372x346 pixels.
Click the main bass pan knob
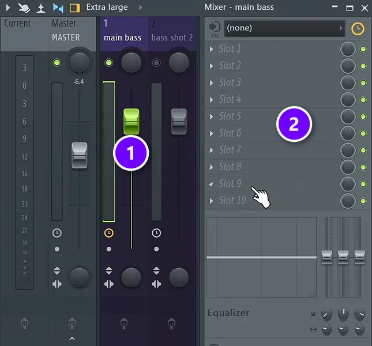(x=131, y=62)
